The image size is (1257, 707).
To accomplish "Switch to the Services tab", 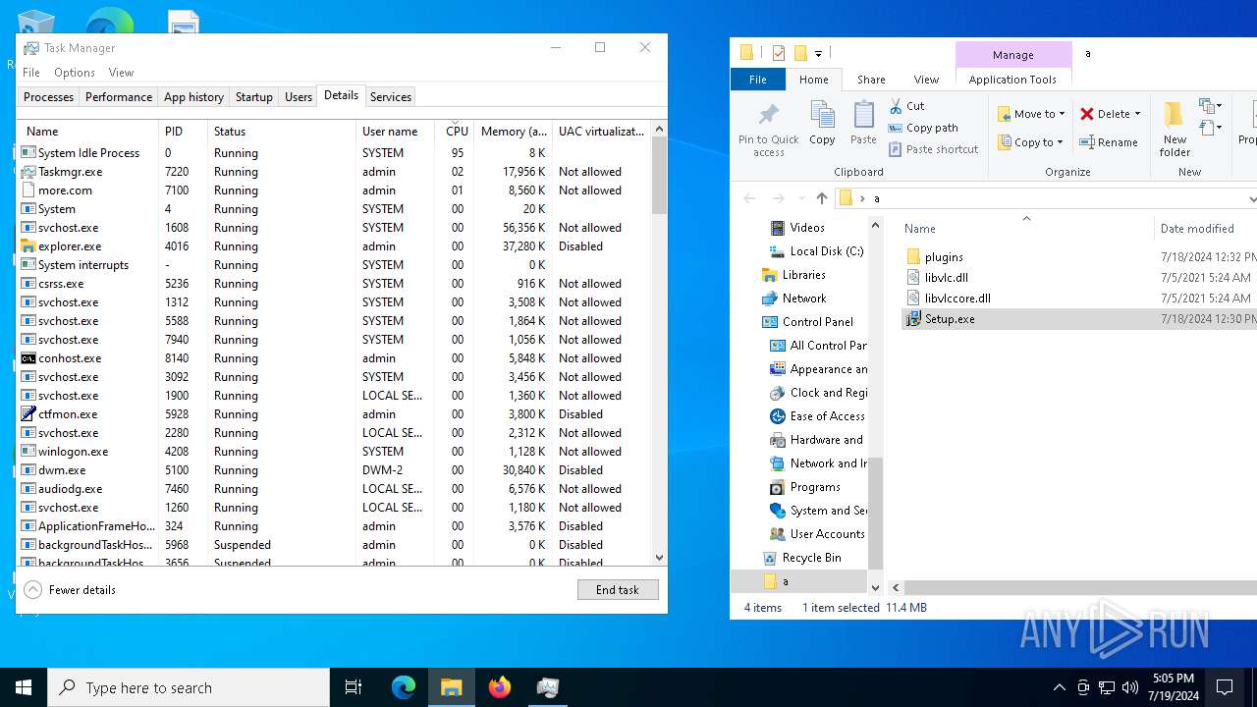I will [x=391, y=97].
